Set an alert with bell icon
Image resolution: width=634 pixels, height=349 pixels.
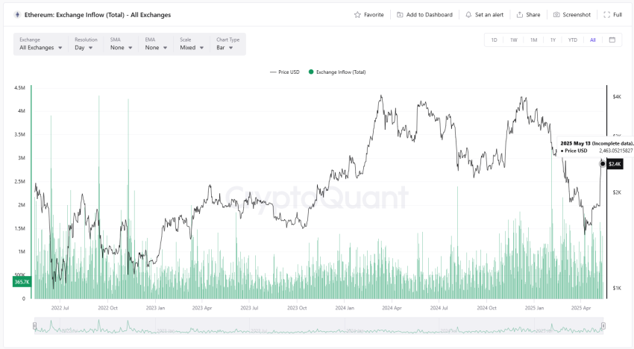coord(485,15)
